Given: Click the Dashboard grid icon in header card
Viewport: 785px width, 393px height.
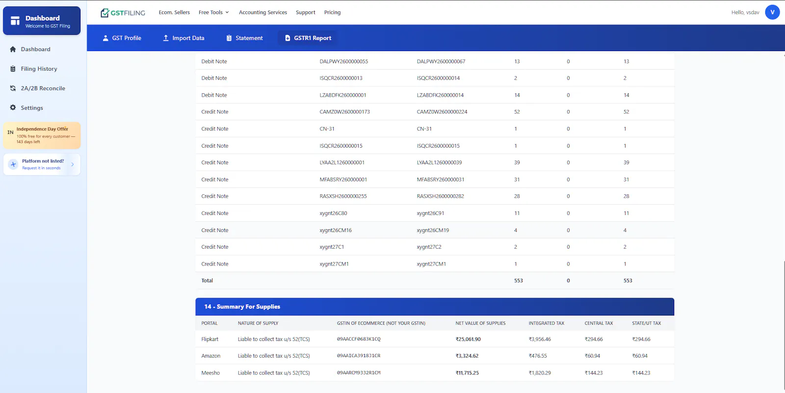Looking at the screenshot, I should pyautogui.click(x=15, y=21).
